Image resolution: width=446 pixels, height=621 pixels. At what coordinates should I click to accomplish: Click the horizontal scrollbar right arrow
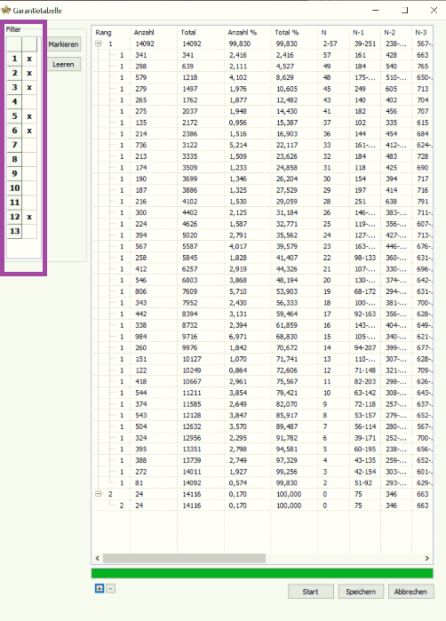427,558
